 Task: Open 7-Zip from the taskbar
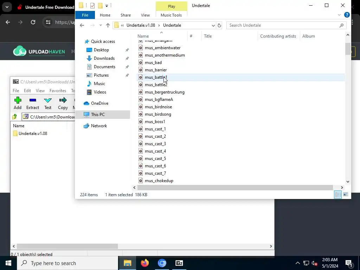tap(179, 263)
